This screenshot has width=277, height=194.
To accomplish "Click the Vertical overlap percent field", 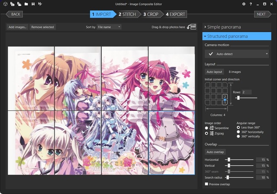I will 261,165.
